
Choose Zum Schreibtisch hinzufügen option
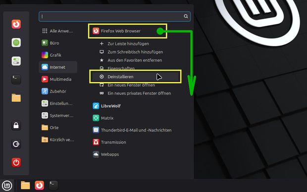coord(135,52)
